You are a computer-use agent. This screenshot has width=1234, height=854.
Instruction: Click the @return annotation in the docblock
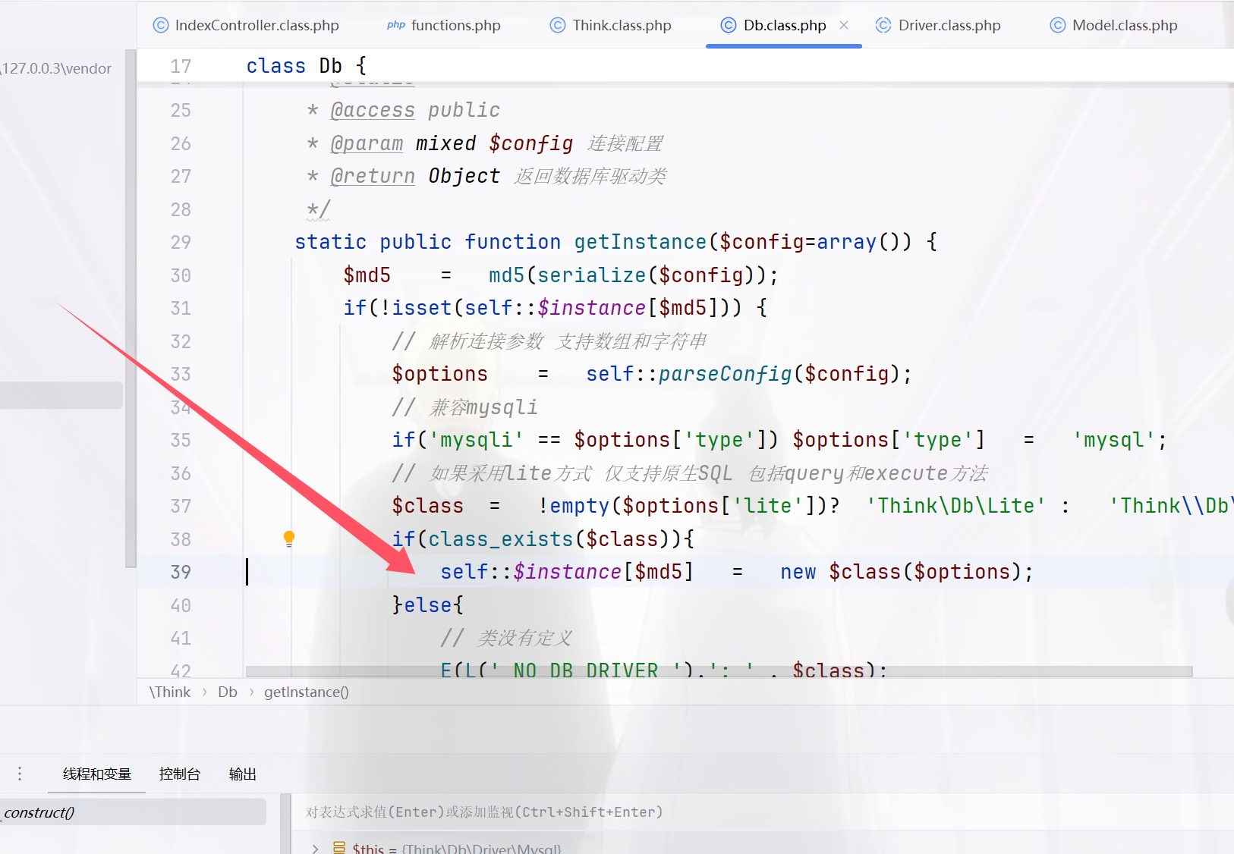pyautogui.click(x=373, y=176)
